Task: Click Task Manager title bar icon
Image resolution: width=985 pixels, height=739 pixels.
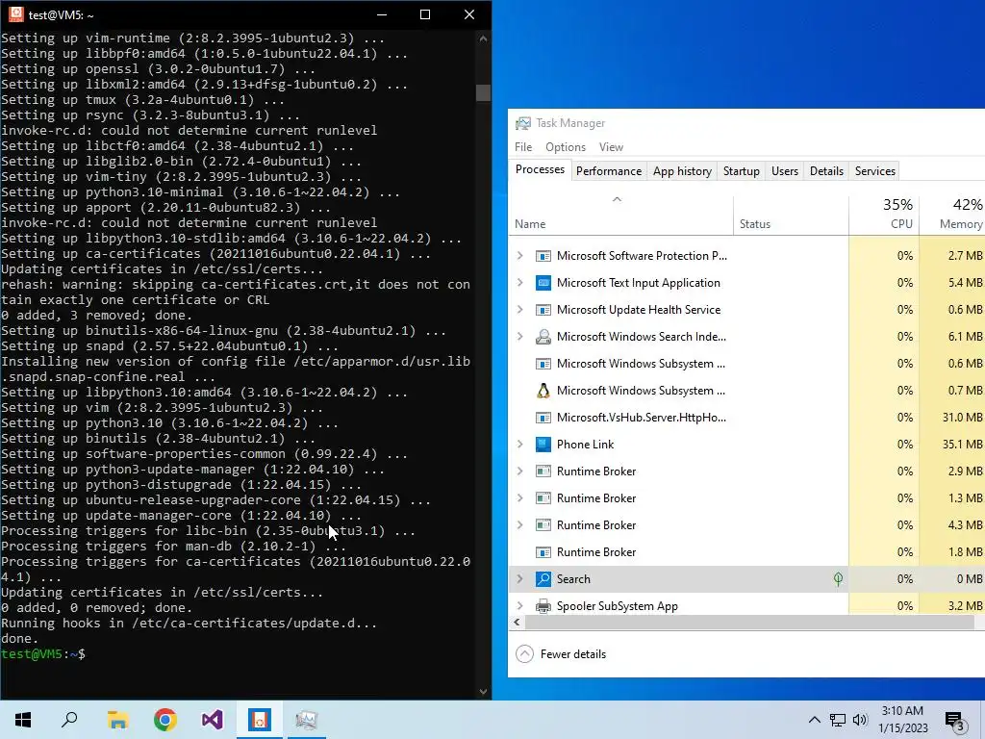Action: tap(522, 123)
